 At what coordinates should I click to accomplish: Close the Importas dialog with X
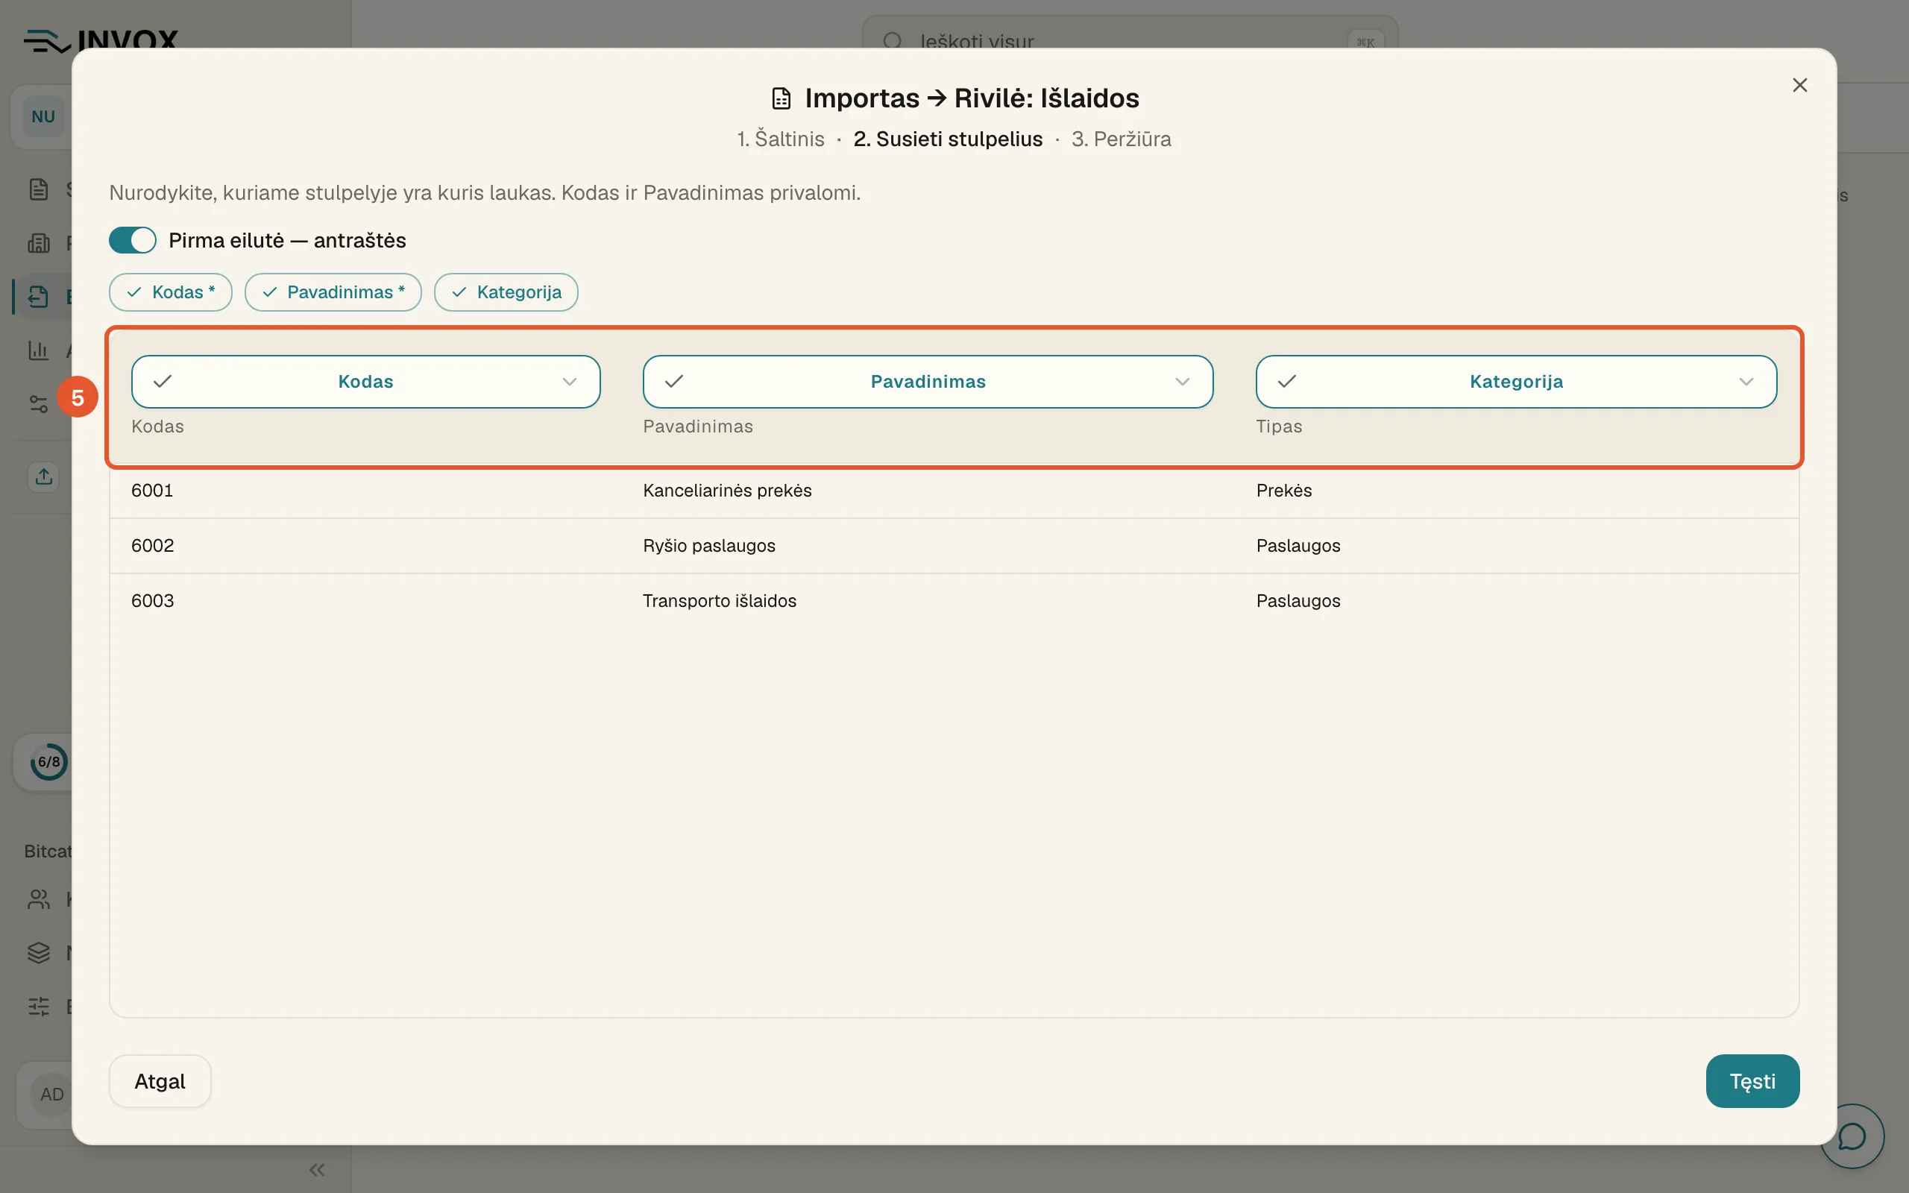(x=1799, y=85)
